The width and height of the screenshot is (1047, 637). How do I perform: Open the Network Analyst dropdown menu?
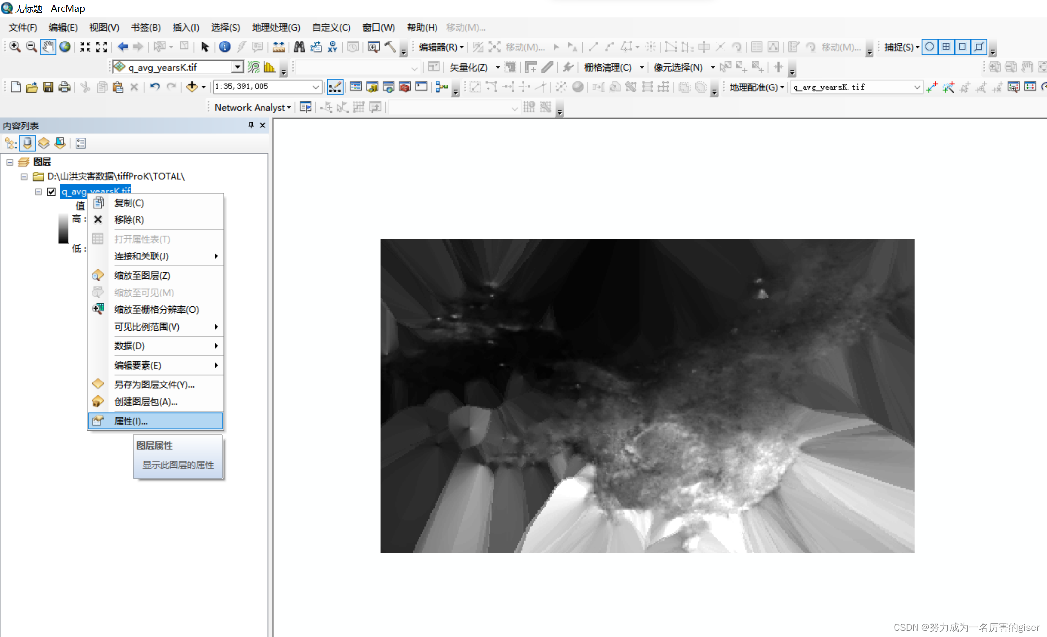252,107
